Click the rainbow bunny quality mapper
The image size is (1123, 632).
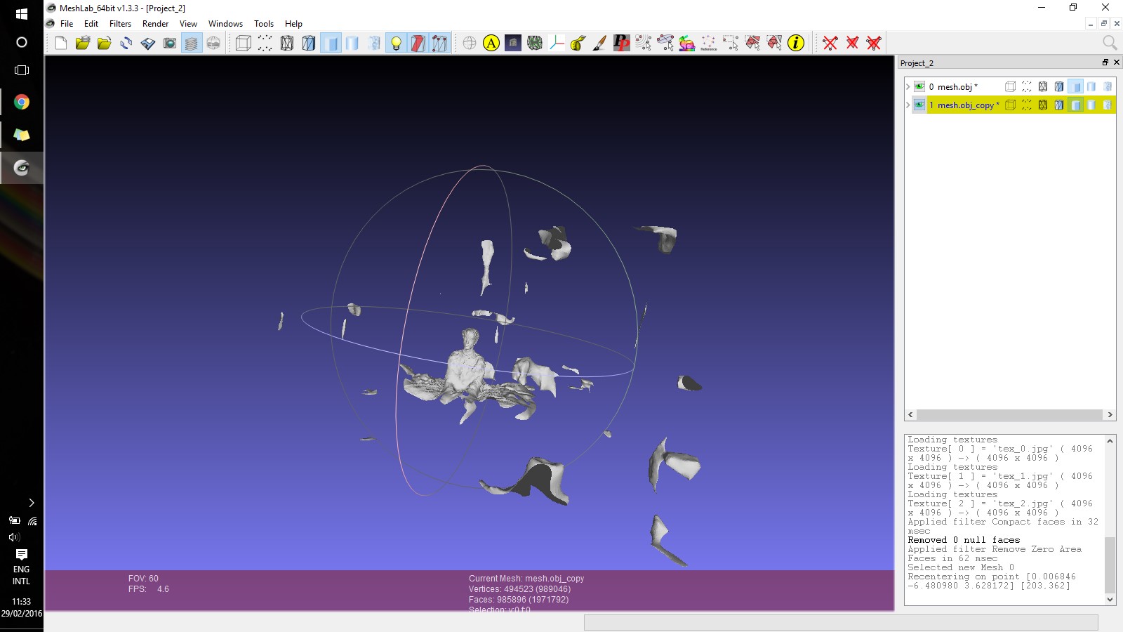(687, 44)
